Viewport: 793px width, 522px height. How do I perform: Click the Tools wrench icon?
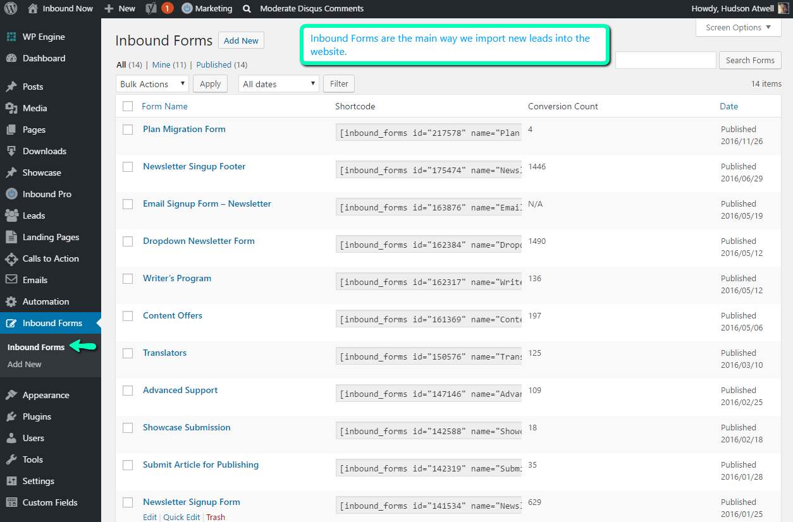point(11,459)
